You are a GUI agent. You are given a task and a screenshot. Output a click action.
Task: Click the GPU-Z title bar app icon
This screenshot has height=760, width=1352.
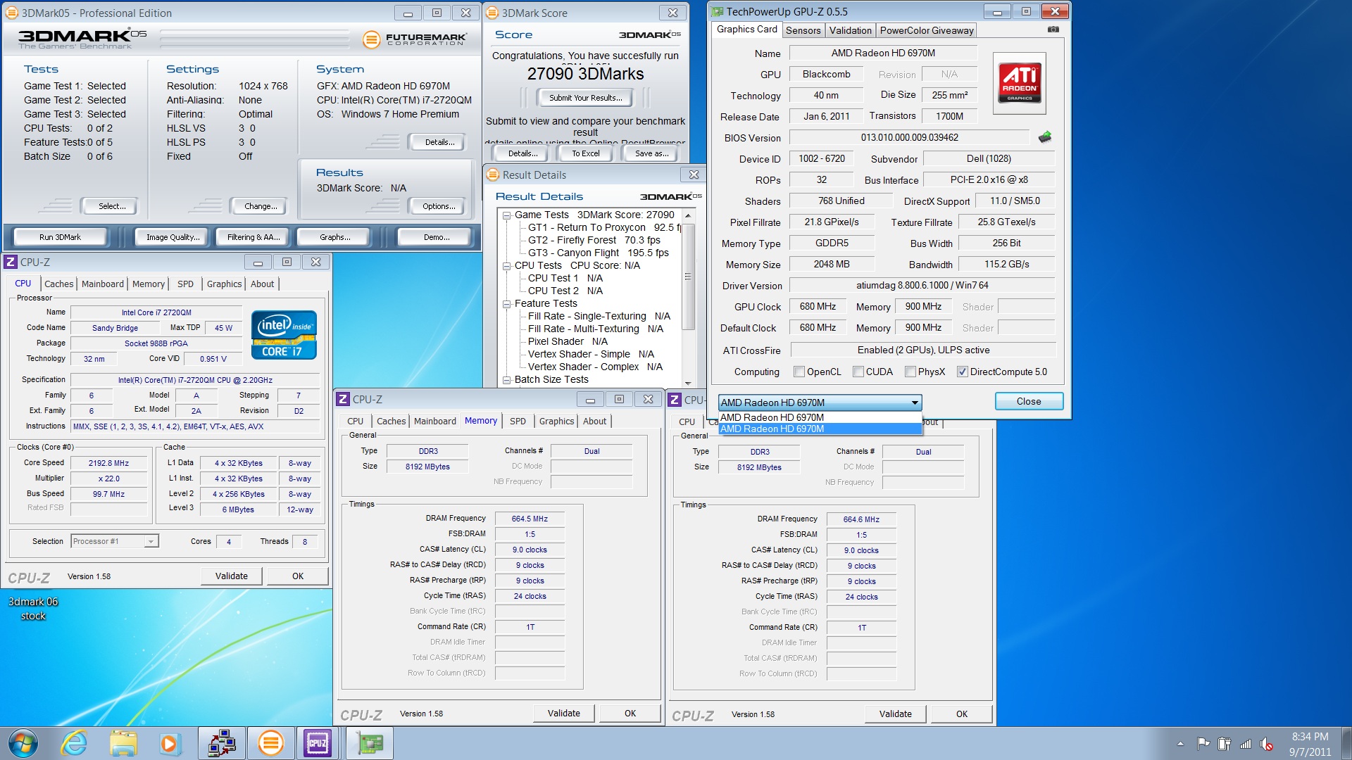pyautogui.click(x=717, y=11)
